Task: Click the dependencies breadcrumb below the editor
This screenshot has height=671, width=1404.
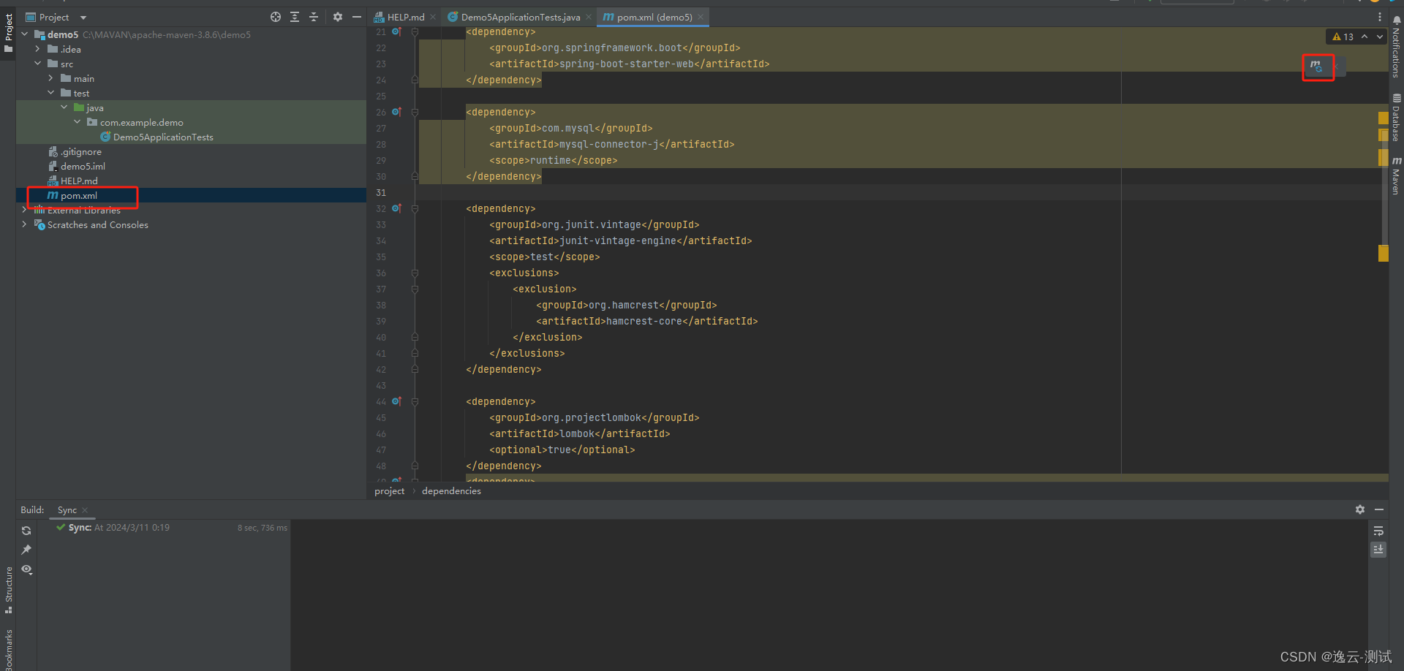Action: (x=450, y=490)
